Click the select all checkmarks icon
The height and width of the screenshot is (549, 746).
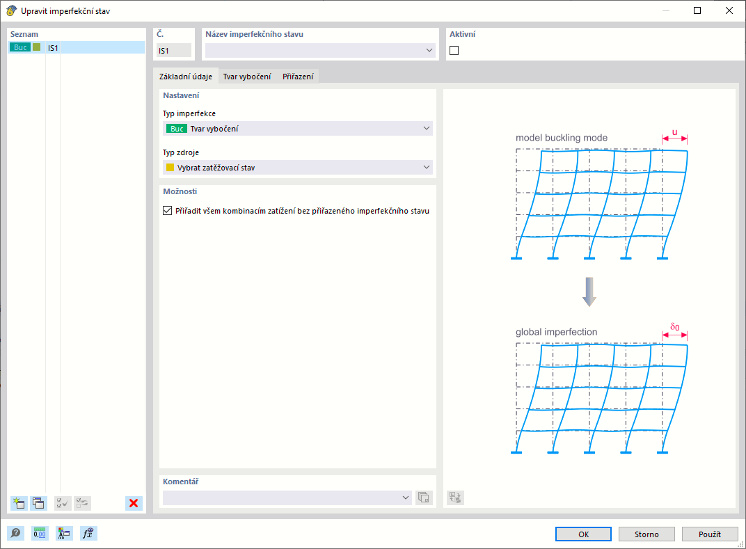click(63, 503)
